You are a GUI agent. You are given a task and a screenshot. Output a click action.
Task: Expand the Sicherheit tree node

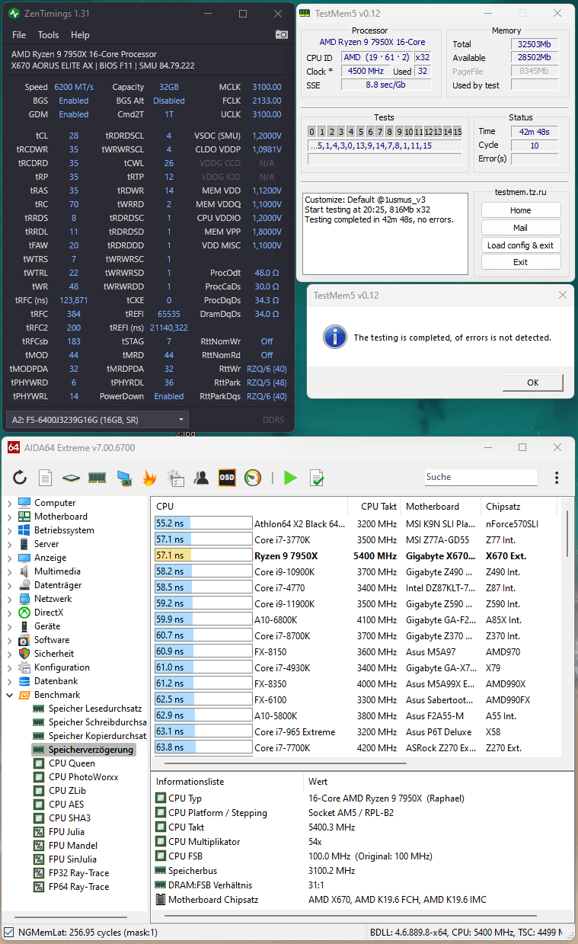pyautogui.click(x=9, y=654)
